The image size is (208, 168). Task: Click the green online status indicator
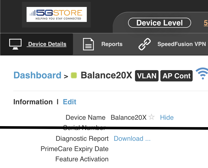point(74,75)
